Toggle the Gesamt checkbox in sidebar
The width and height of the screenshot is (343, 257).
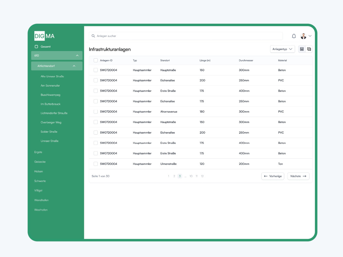point(36,47)
